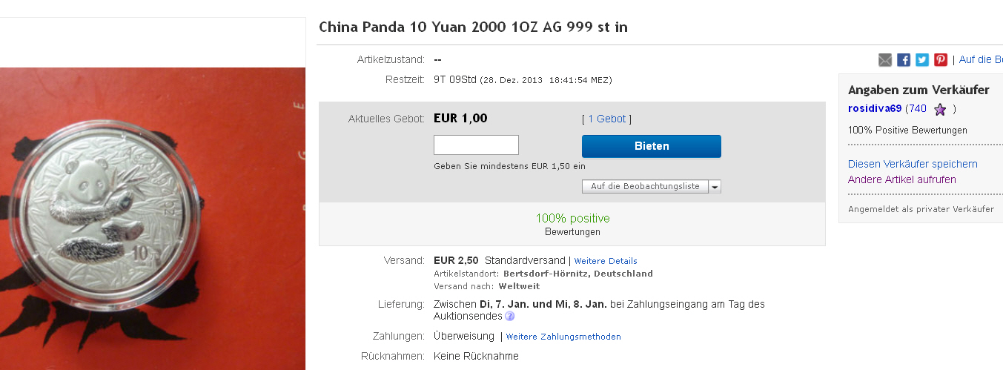Add item via Auf die Beobachtungsliste
This screenshot has width=1003, height=370.
(x=645, y=187)
